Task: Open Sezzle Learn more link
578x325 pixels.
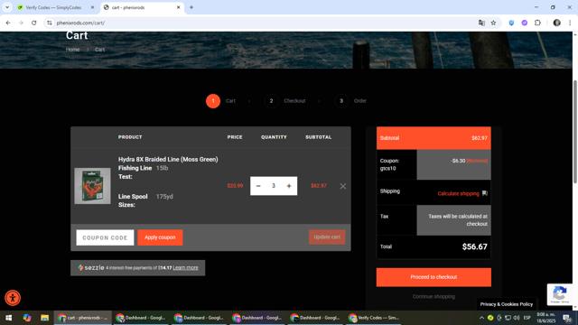Action: (x=185, y=268)
